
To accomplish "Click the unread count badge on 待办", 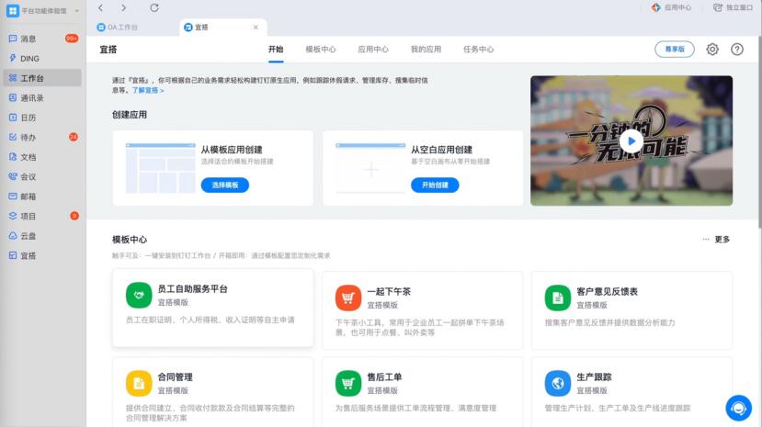I will click(74, 137).
